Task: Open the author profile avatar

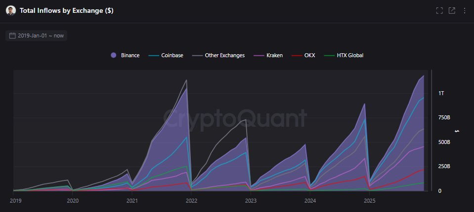Action: tap(10, 10)
